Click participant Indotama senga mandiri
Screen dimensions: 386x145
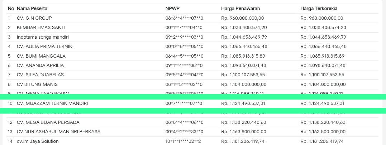pos(43,37)
